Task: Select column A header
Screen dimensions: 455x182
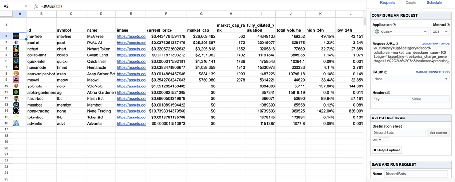Action: pos(20,14)
